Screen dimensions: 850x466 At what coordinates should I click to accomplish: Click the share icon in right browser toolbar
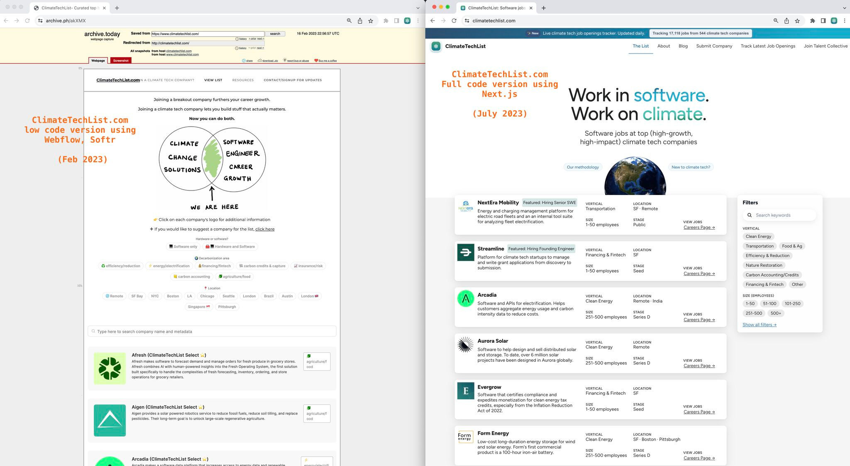click(x=786, y=21)
